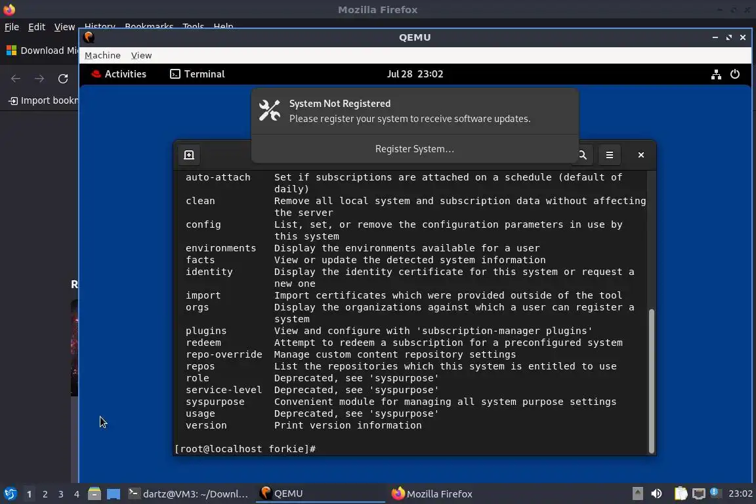The height and width of the screenshot is (504, 756).
Task: Open the View menu in QEMU
Action: point(141,56)
